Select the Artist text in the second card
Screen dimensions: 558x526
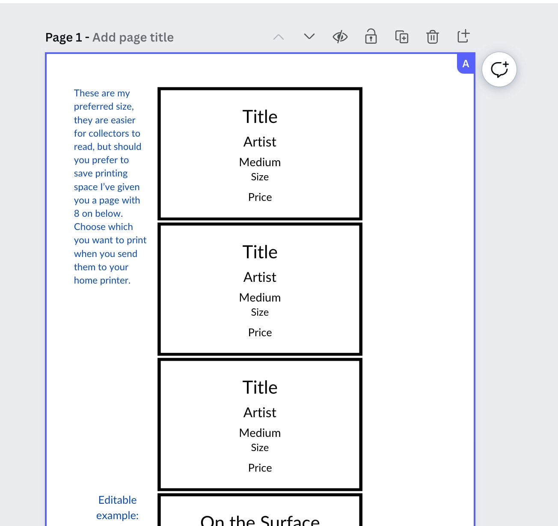[260, 277]
